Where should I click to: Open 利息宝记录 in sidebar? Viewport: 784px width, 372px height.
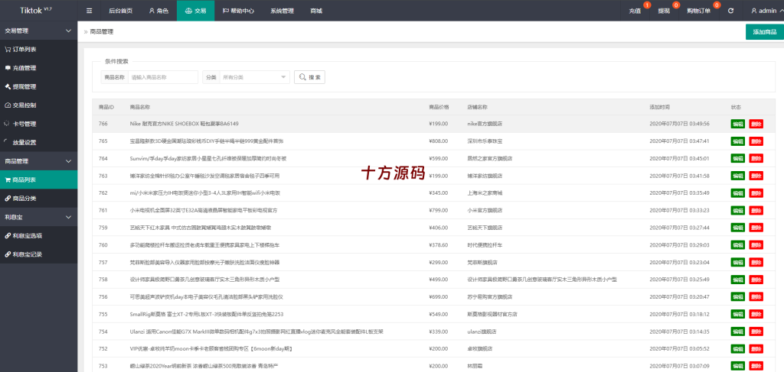[38, 254]
